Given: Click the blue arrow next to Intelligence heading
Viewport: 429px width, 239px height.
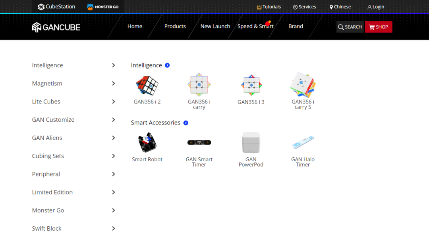Looking at the screenshot, I should click(167, 65).
